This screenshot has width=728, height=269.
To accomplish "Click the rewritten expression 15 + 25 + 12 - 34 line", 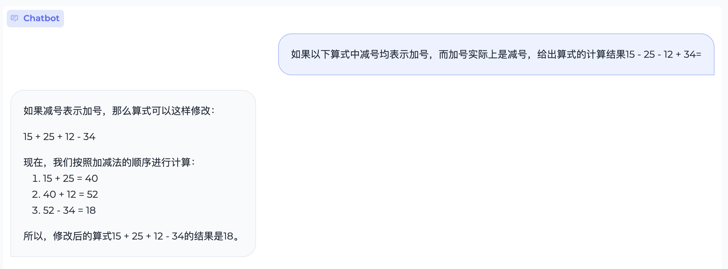I will click(x=59, y=137).
